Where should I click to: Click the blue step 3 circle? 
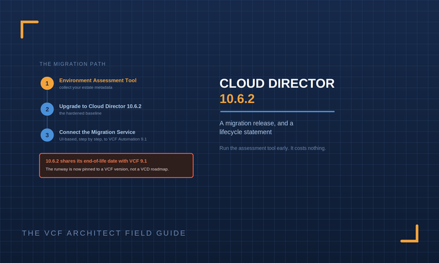47,135
